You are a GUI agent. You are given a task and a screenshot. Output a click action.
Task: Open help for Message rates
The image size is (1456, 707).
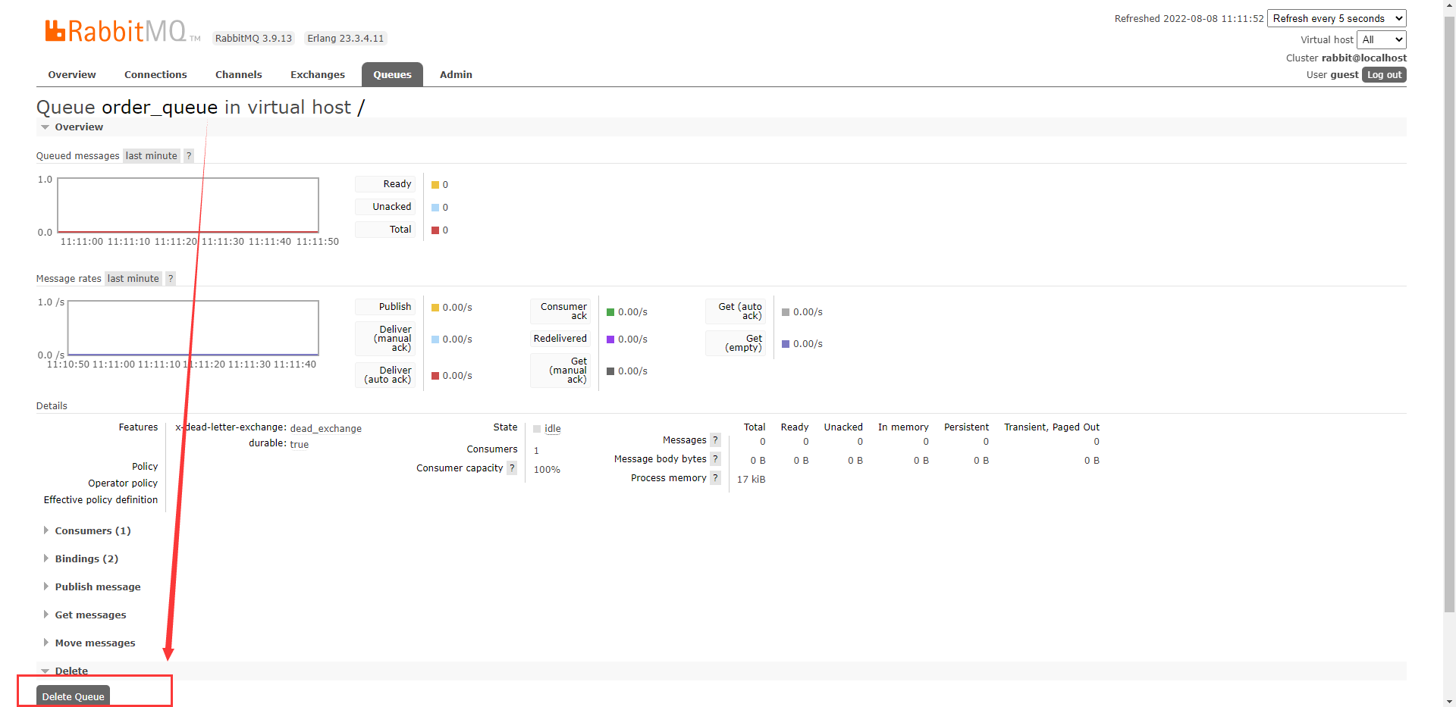[x=171, y=278]
